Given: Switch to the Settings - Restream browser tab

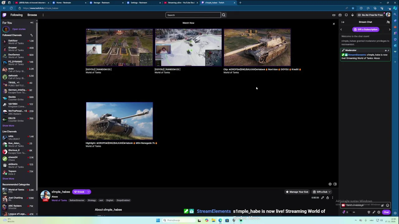Looking at the screenshot, I should [143, 2].
